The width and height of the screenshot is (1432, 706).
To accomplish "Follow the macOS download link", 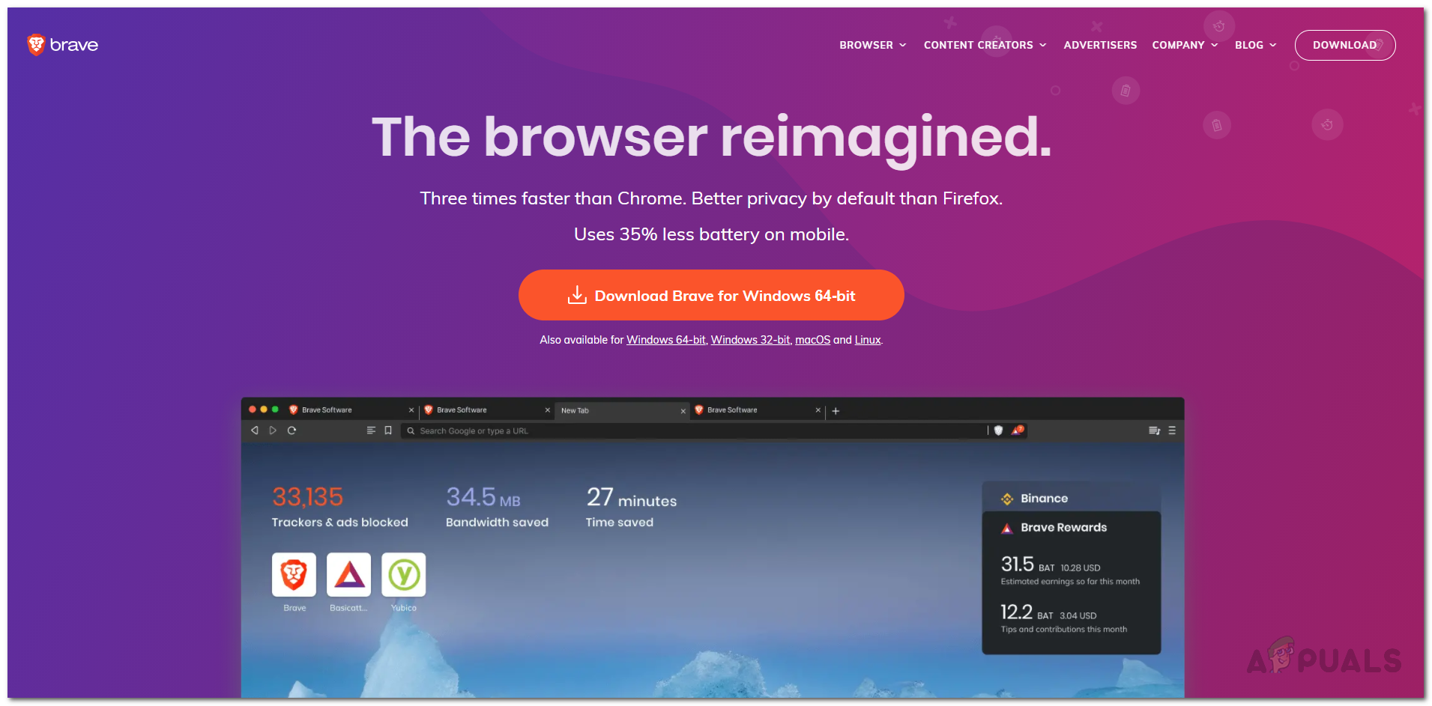I will [x=812, y=340].
